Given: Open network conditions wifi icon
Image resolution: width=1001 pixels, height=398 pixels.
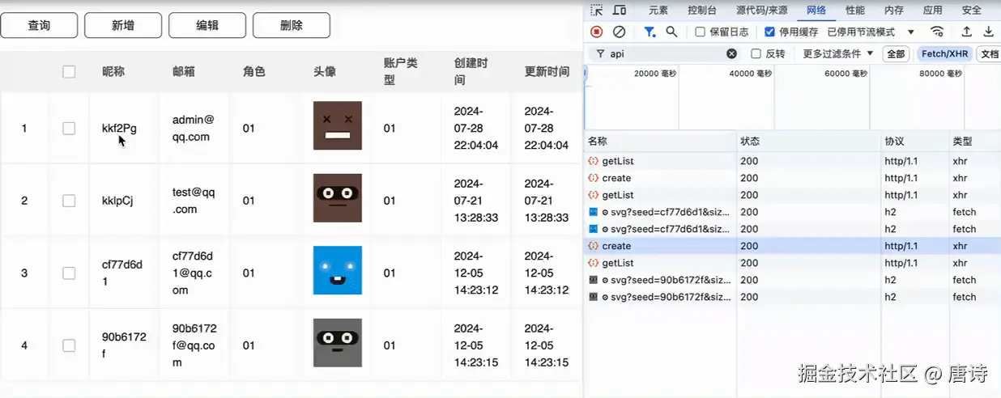Looking at the screenshot, I should tap(938, 32).
